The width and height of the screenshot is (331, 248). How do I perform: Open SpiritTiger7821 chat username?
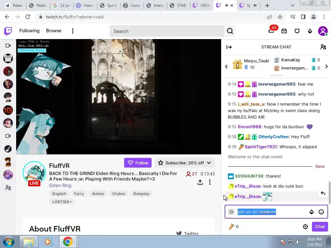261,147
